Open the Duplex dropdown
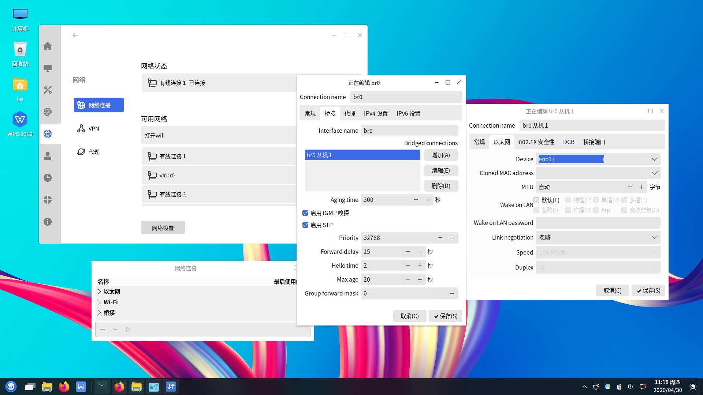 pyautogui.click(x=598, y=267)
